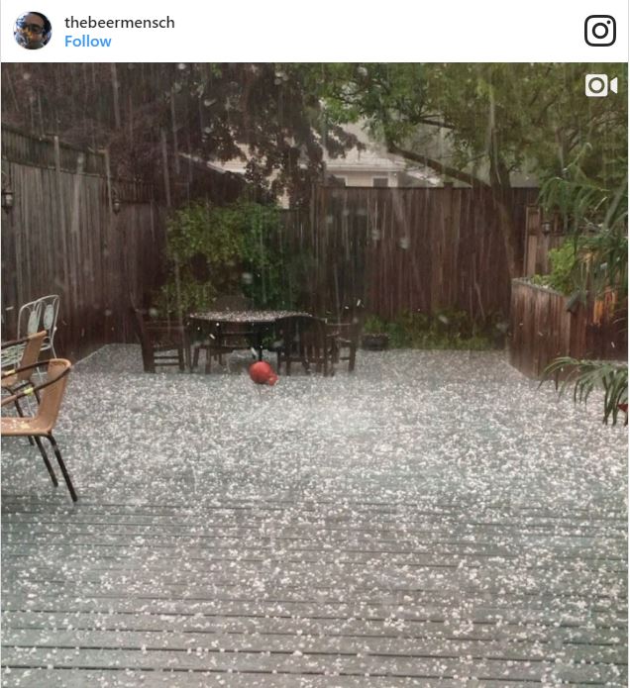Screen dimensions: 630x688
Task: Click the lantern on the left fence
Action: click(x=8, y=199)
